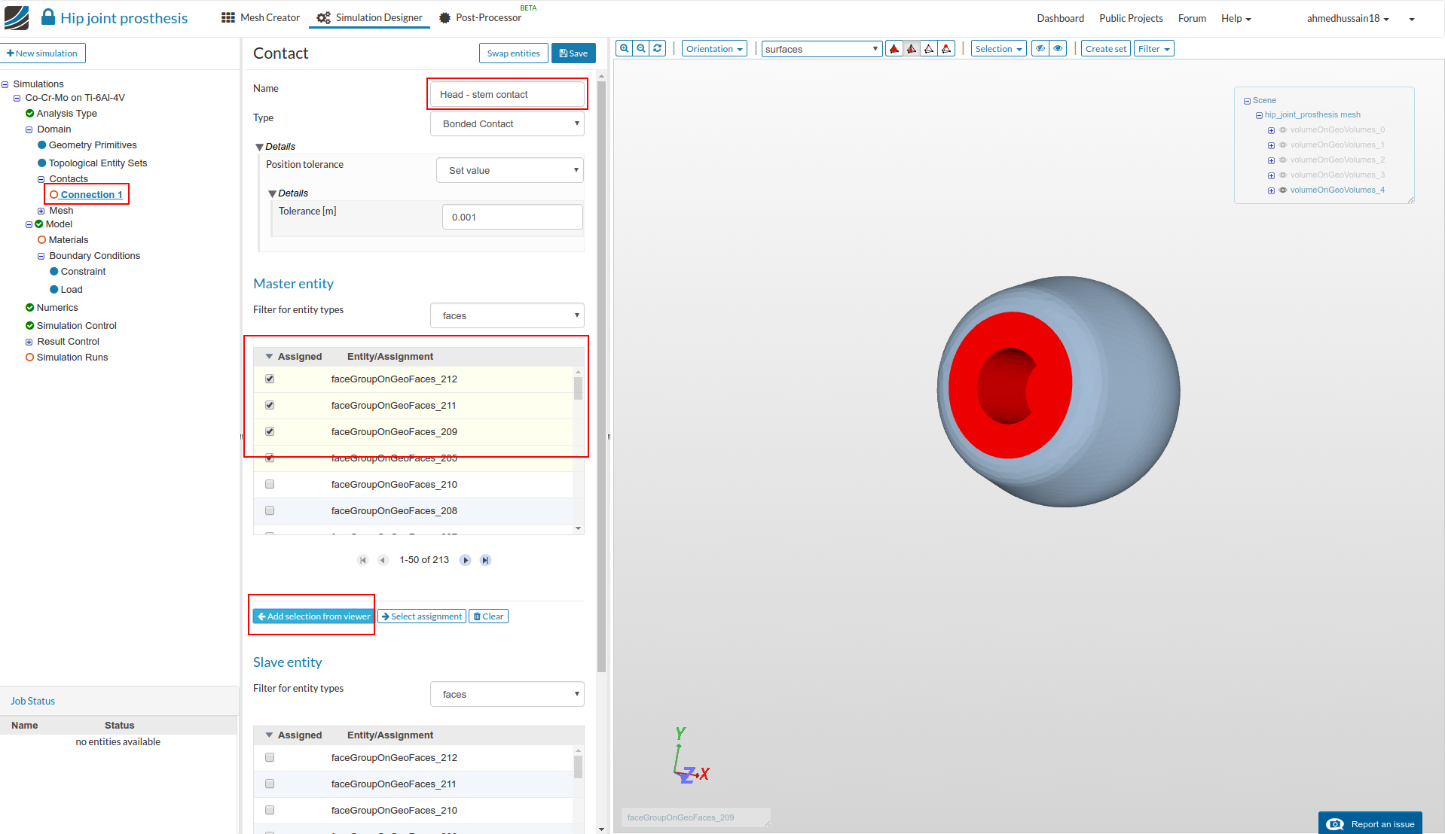Image resolution: width=1445 pixels, height=834 pixels.
Task: Uncheck faceGroupOnGeoFaces_212 in Master entity list
Action: tap(270, 379)
